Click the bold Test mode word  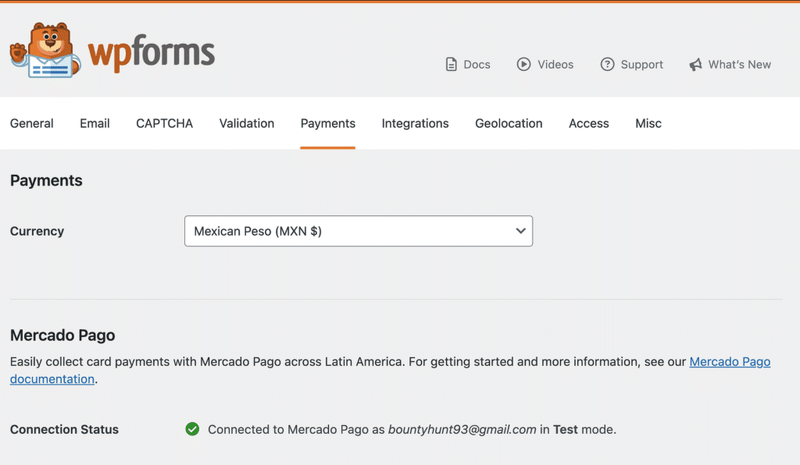coord(566,429)
